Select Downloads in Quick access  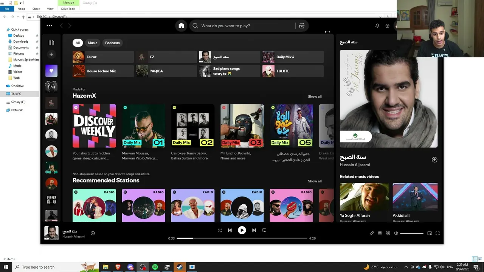(20, 42)
